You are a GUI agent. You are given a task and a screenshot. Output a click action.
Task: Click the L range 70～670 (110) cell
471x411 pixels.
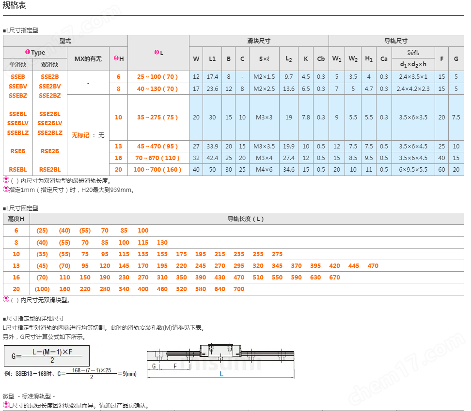(158, 158)
